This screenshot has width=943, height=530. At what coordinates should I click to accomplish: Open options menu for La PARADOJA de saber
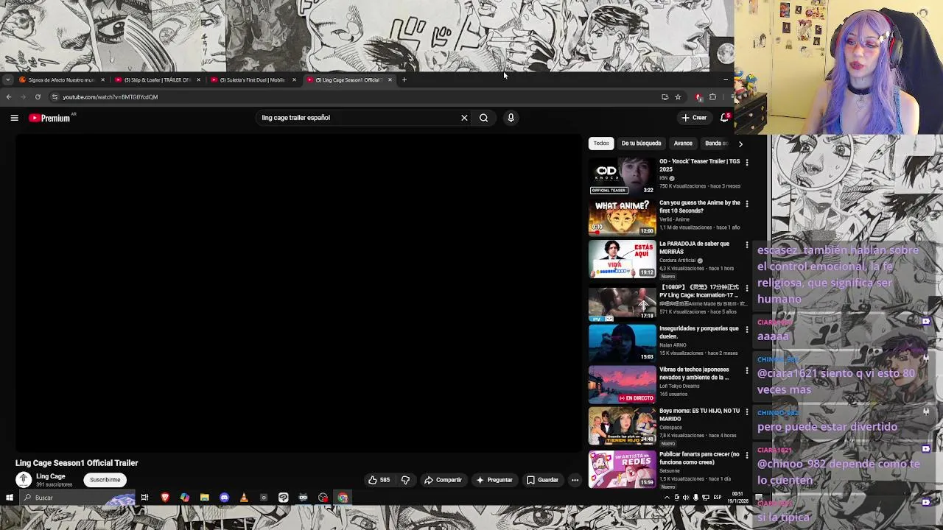747,244
